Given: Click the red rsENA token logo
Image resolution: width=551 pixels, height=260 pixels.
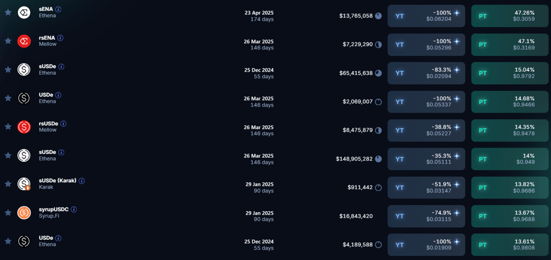Looking at the screenshot, I should [24, 41].
